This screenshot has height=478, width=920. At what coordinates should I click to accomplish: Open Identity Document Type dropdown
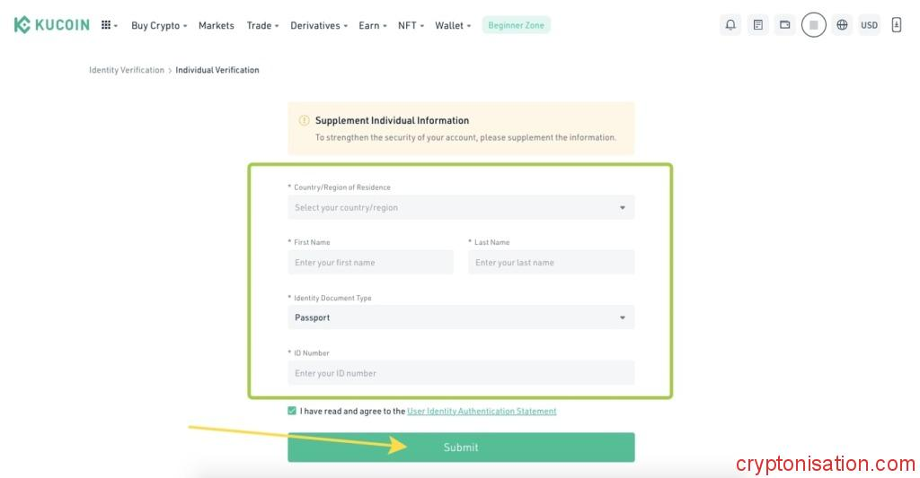460,317
